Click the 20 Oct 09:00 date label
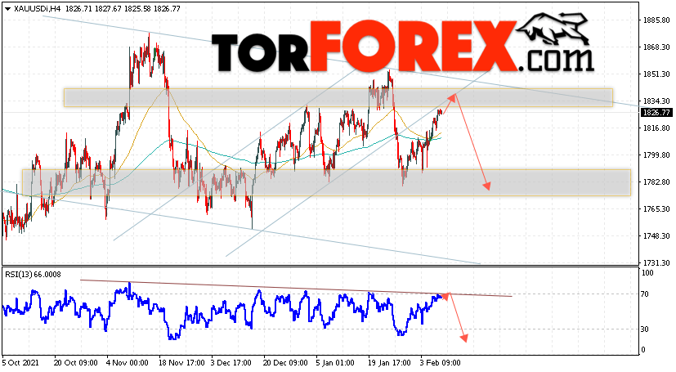The height and width of the screenshot is (372, 676). tap(76, 363)
